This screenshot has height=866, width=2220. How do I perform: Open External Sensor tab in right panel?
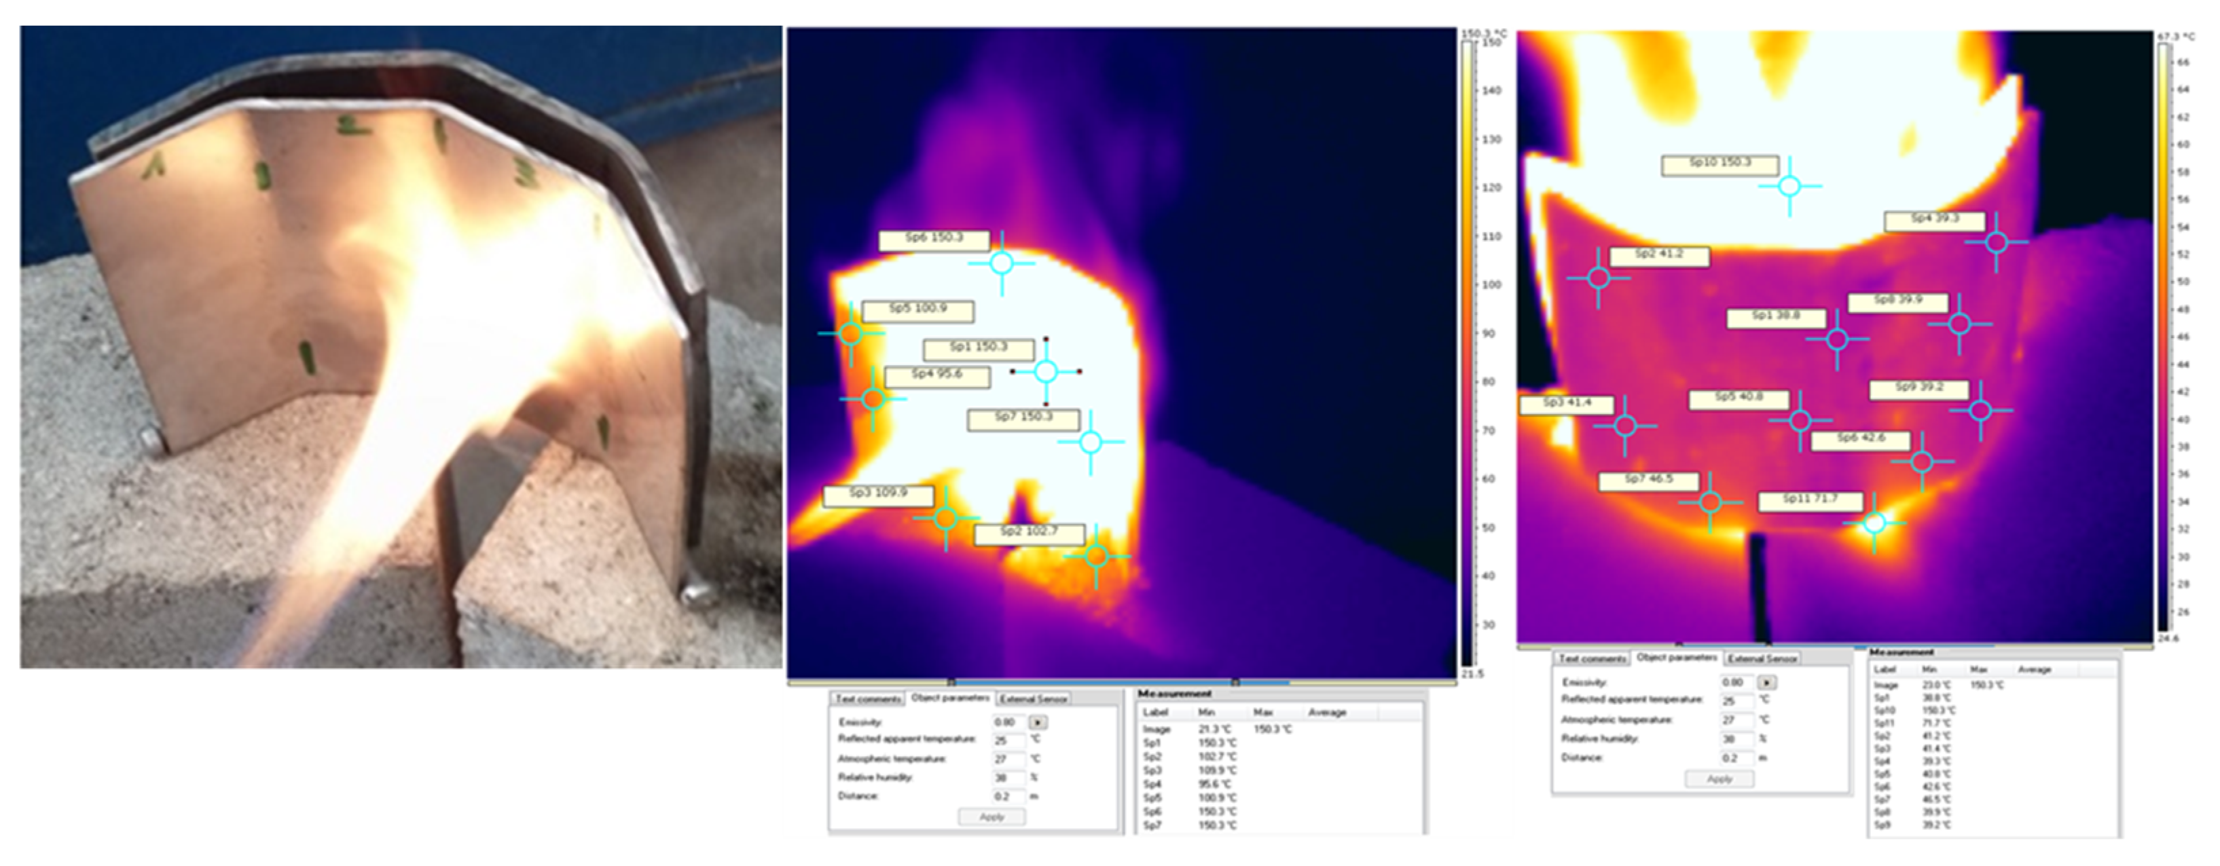(x=1762, y=658)
